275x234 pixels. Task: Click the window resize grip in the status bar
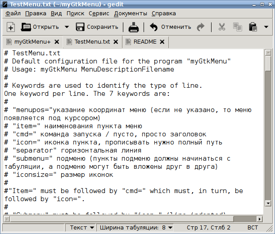270,229
